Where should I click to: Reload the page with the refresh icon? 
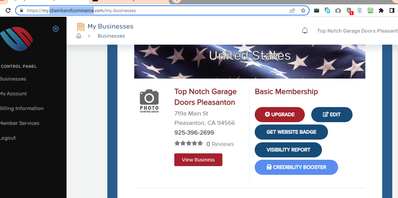click(8, 10)
